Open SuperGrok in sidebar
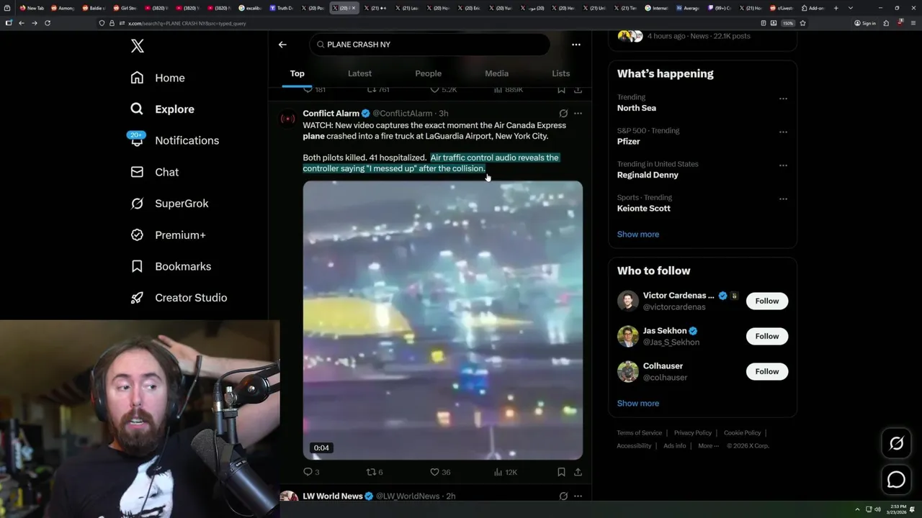 pos(169,204)
